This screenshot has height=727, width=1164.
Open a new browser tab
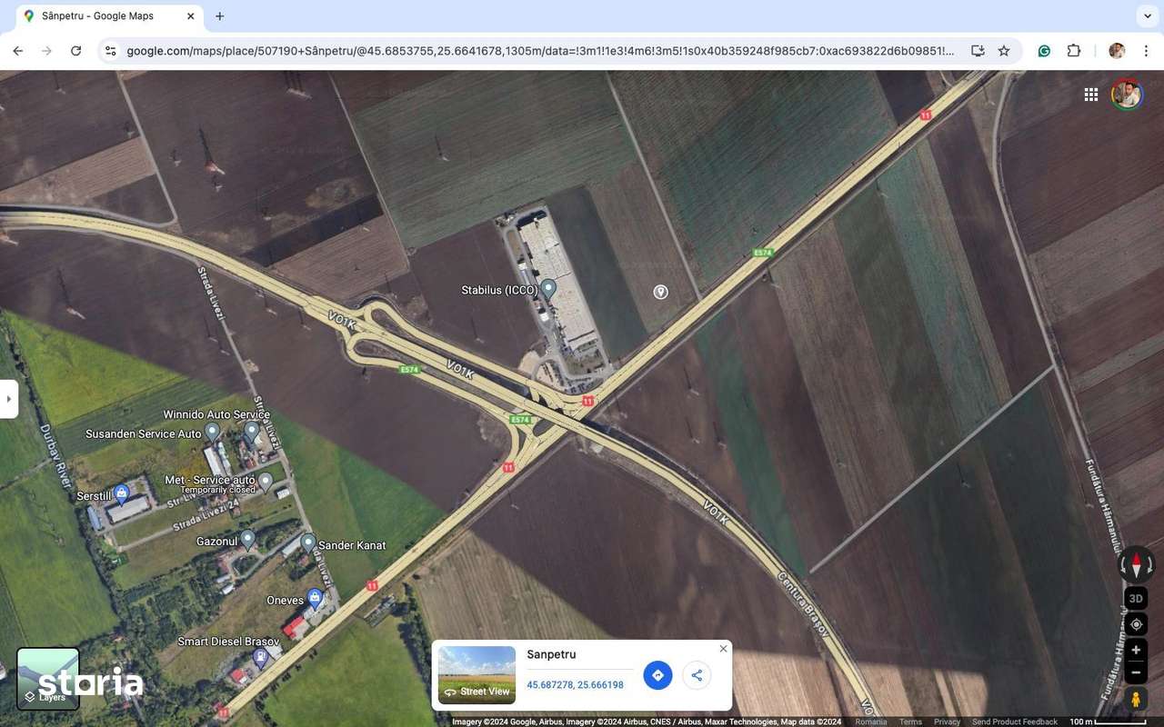pos(219,15)
